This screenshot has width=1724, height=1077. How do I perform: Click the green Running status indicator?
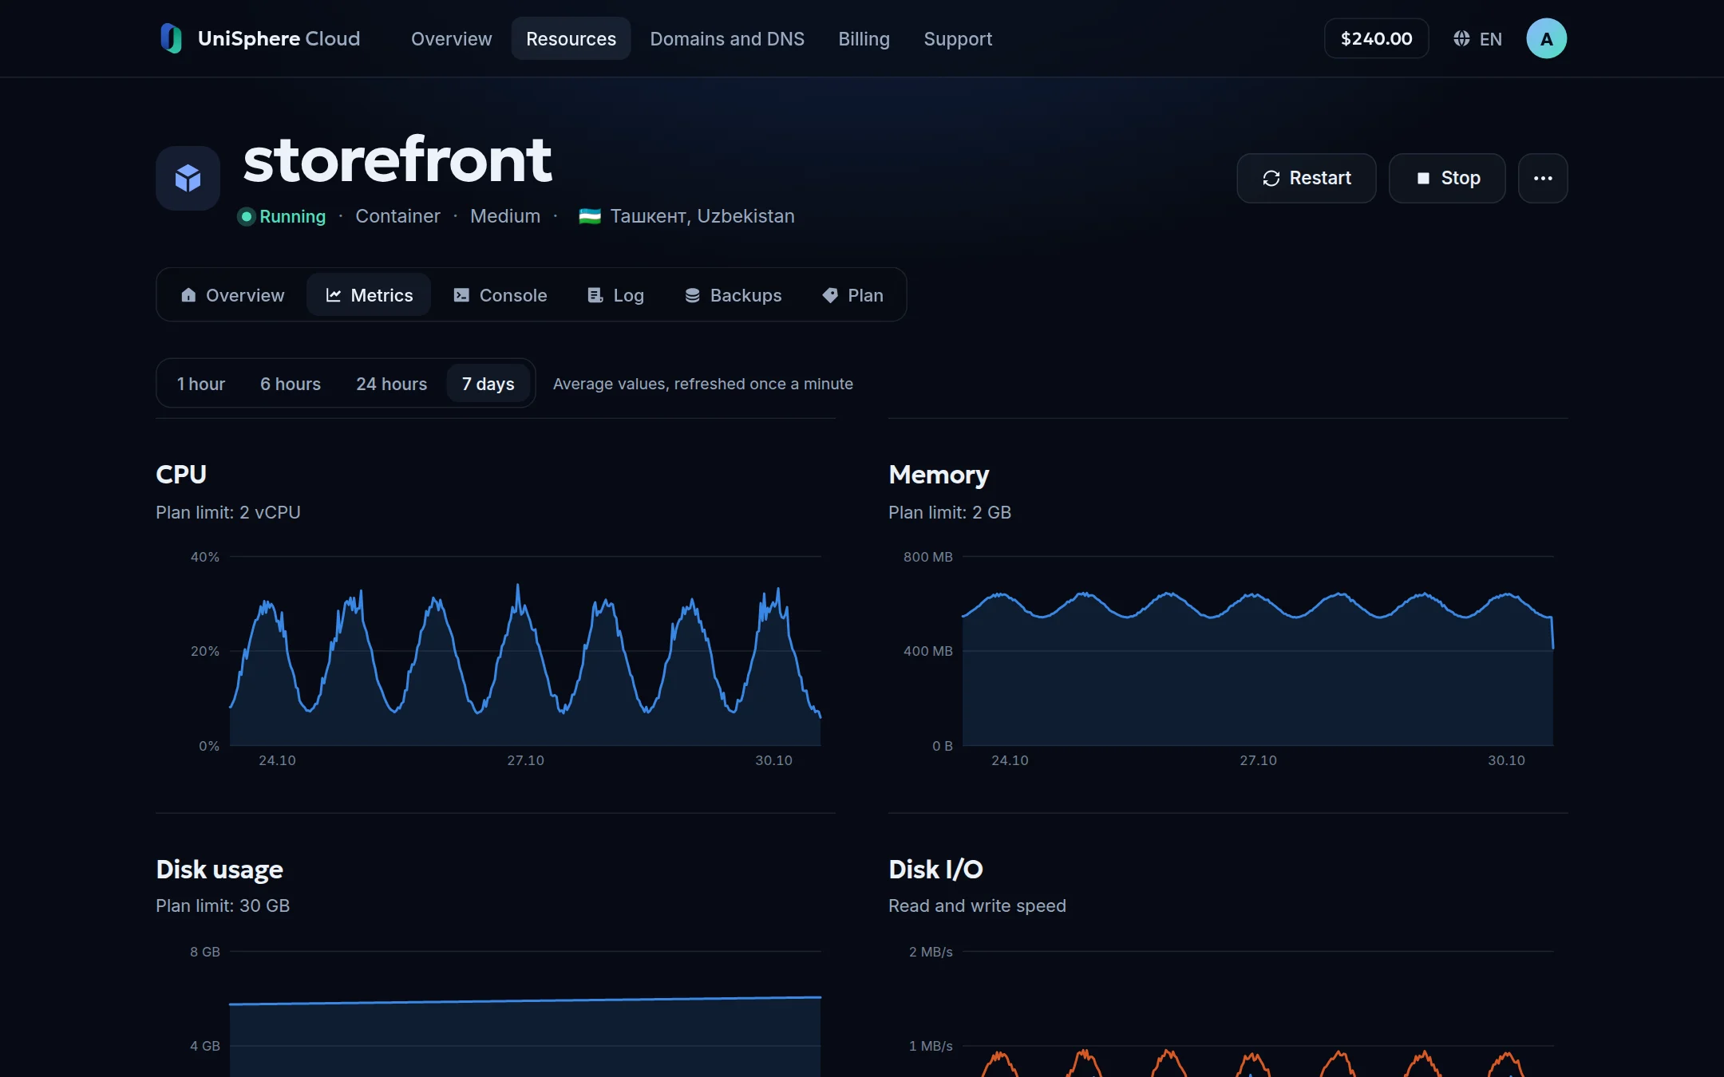point(282,216)
